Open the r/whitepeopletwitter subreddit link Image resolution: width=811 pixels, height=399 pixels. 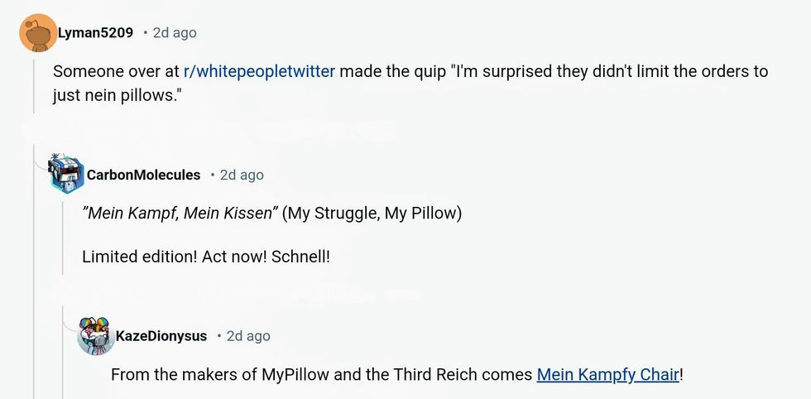tap(259, 71)
